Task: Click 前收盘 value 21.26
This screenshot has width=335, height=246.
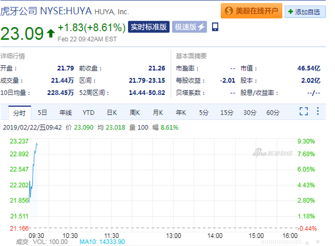Action: coord(157,68)
